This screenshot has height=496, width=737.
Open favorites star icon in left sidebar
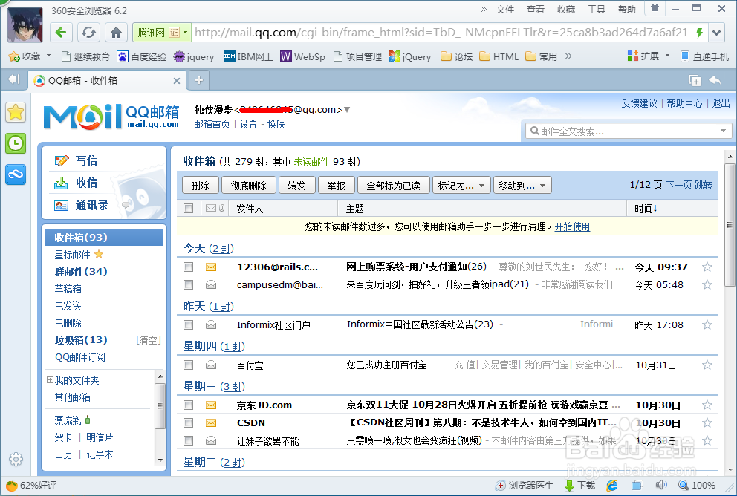click(x=16, y=112)
